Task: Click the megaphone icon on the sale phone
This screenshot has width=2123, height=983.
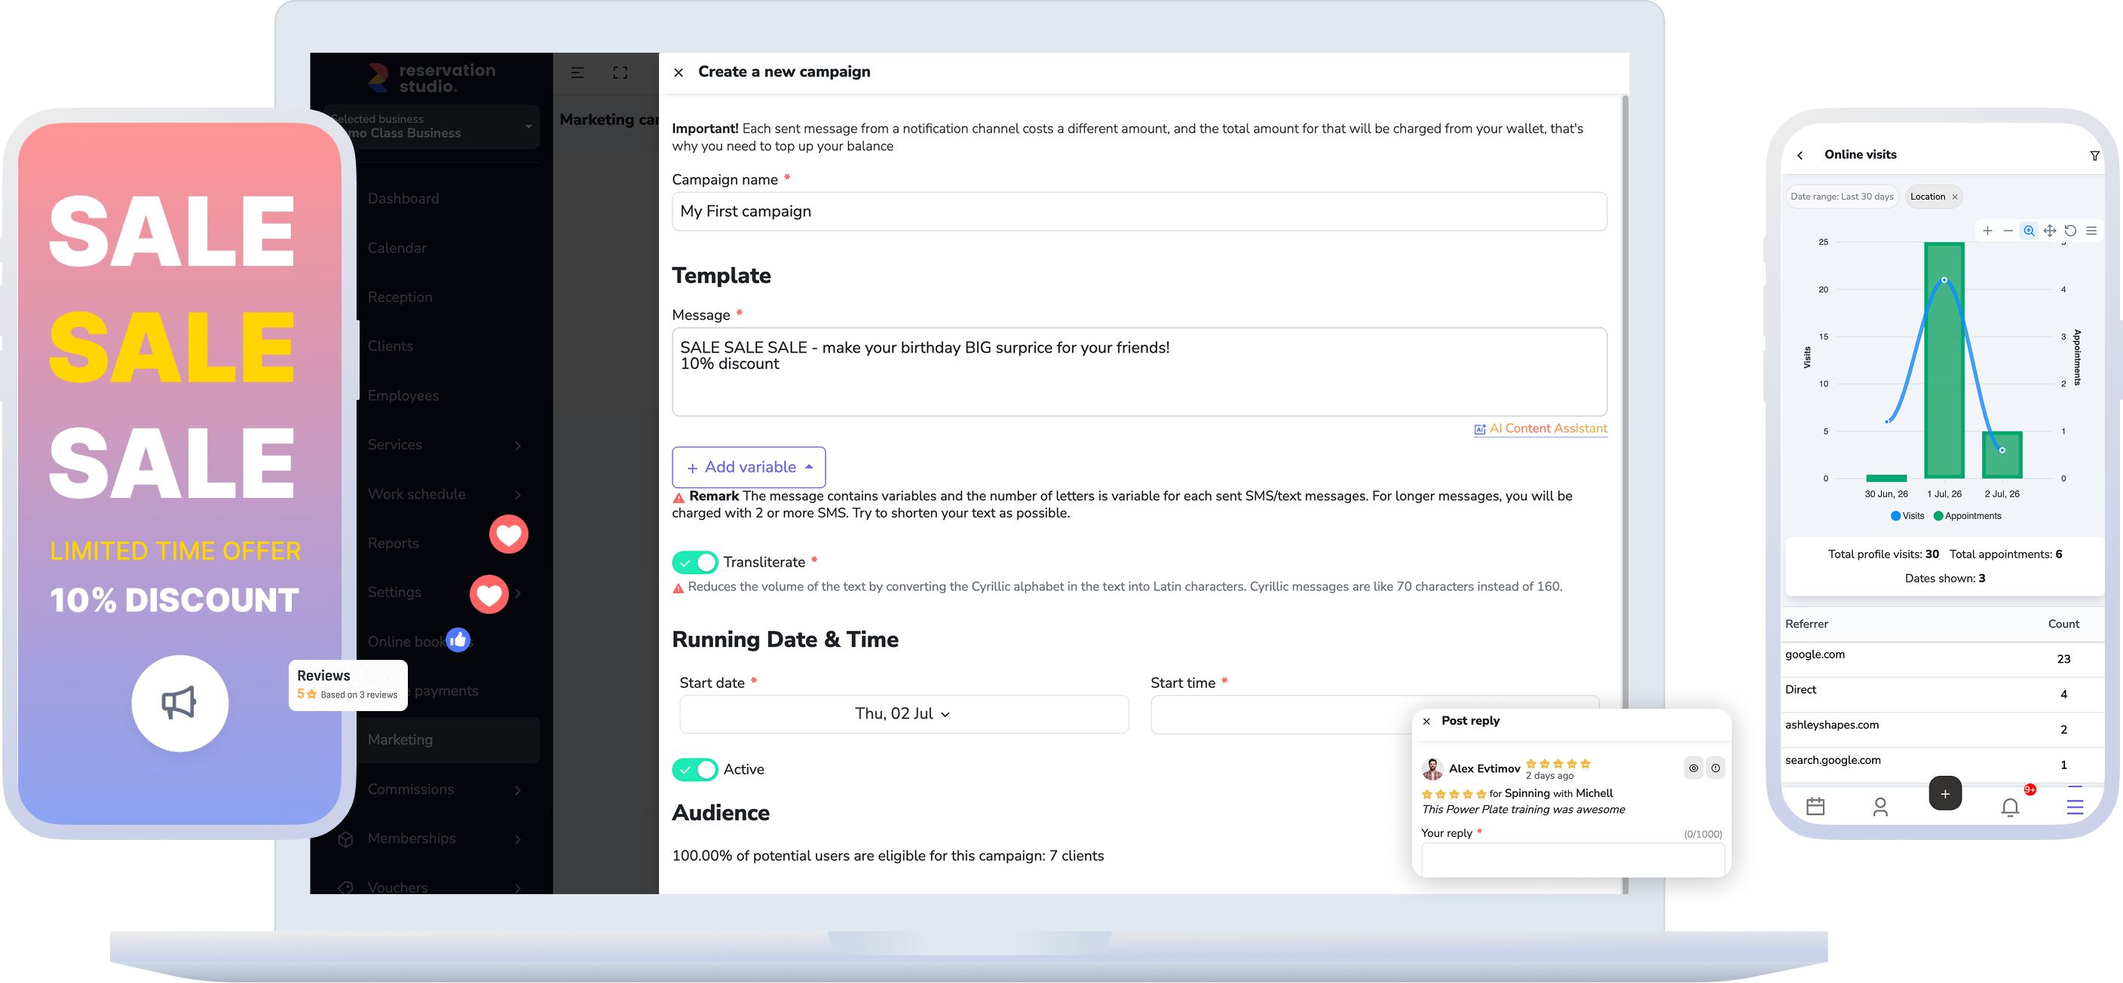Action: click(x=179, y=703)
